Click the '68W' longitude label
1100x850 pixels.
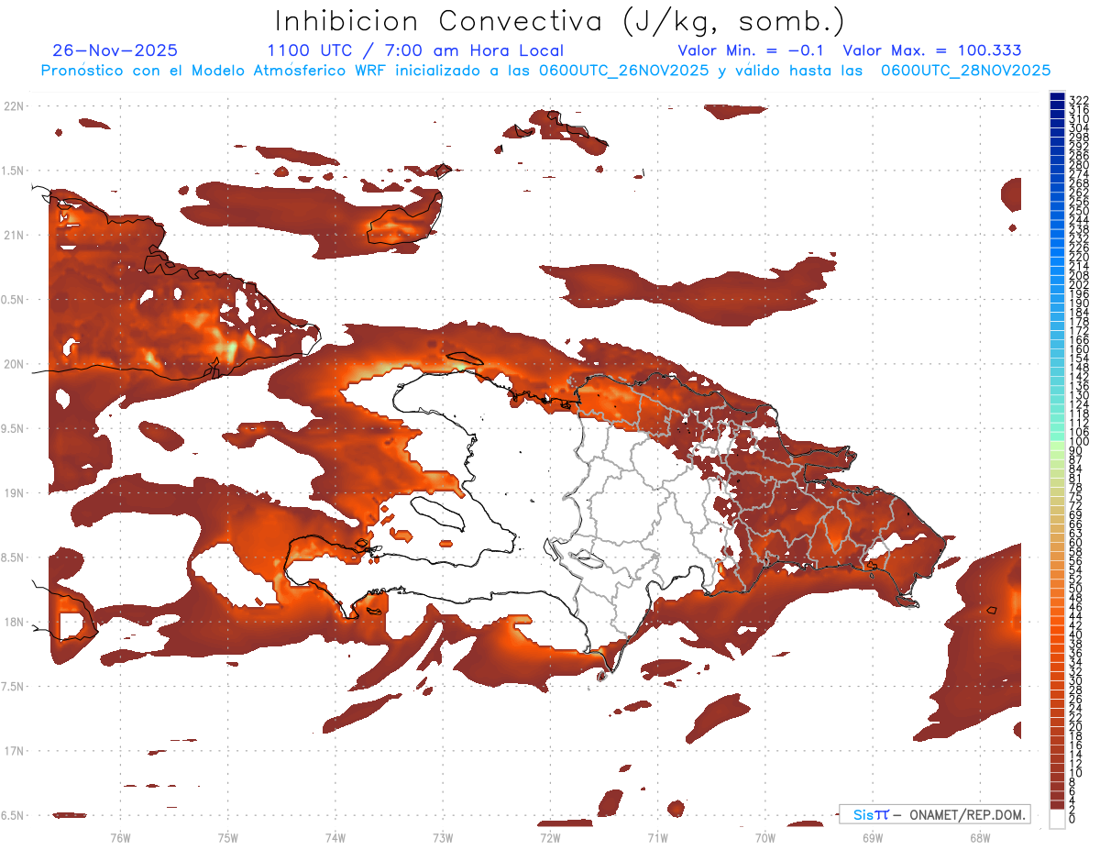980,836
